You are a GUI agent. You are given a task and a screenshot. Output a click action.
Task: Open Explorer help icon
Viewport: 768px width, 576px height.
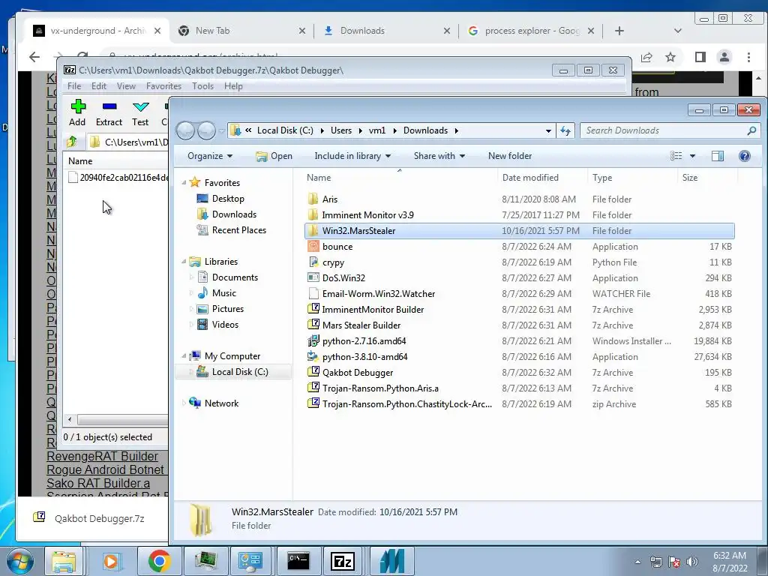click(745, 156)
